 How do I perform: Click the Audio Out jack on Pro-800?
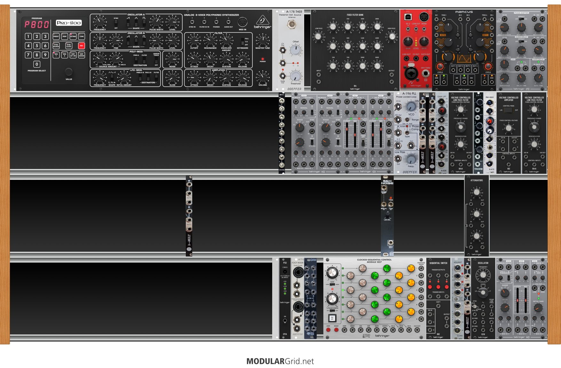click(x=228, y=22)
